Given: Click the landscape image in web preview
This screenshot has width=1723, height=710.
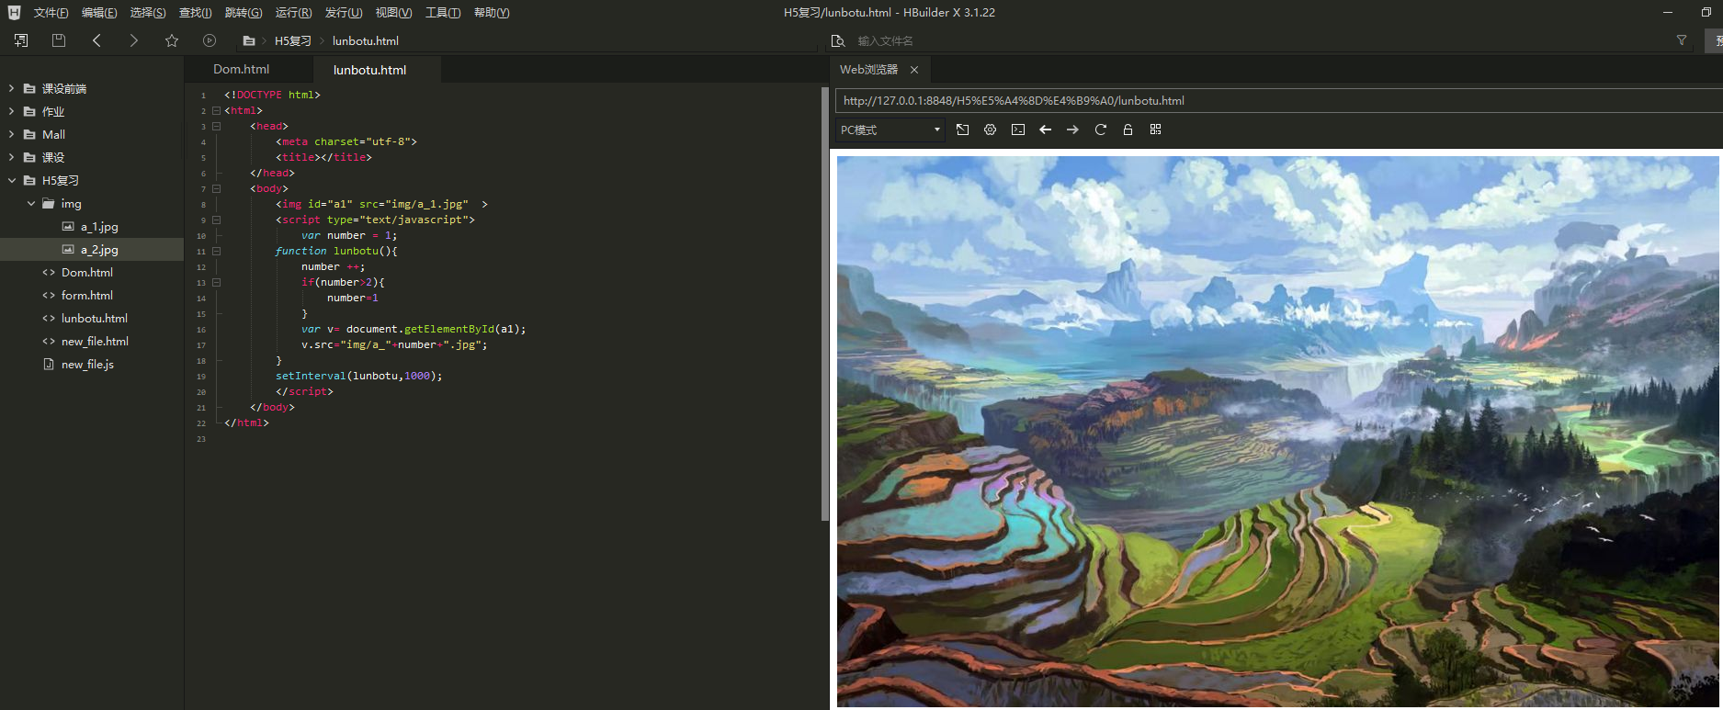Looking at the screenshot, I should (x=1277, y=432).
